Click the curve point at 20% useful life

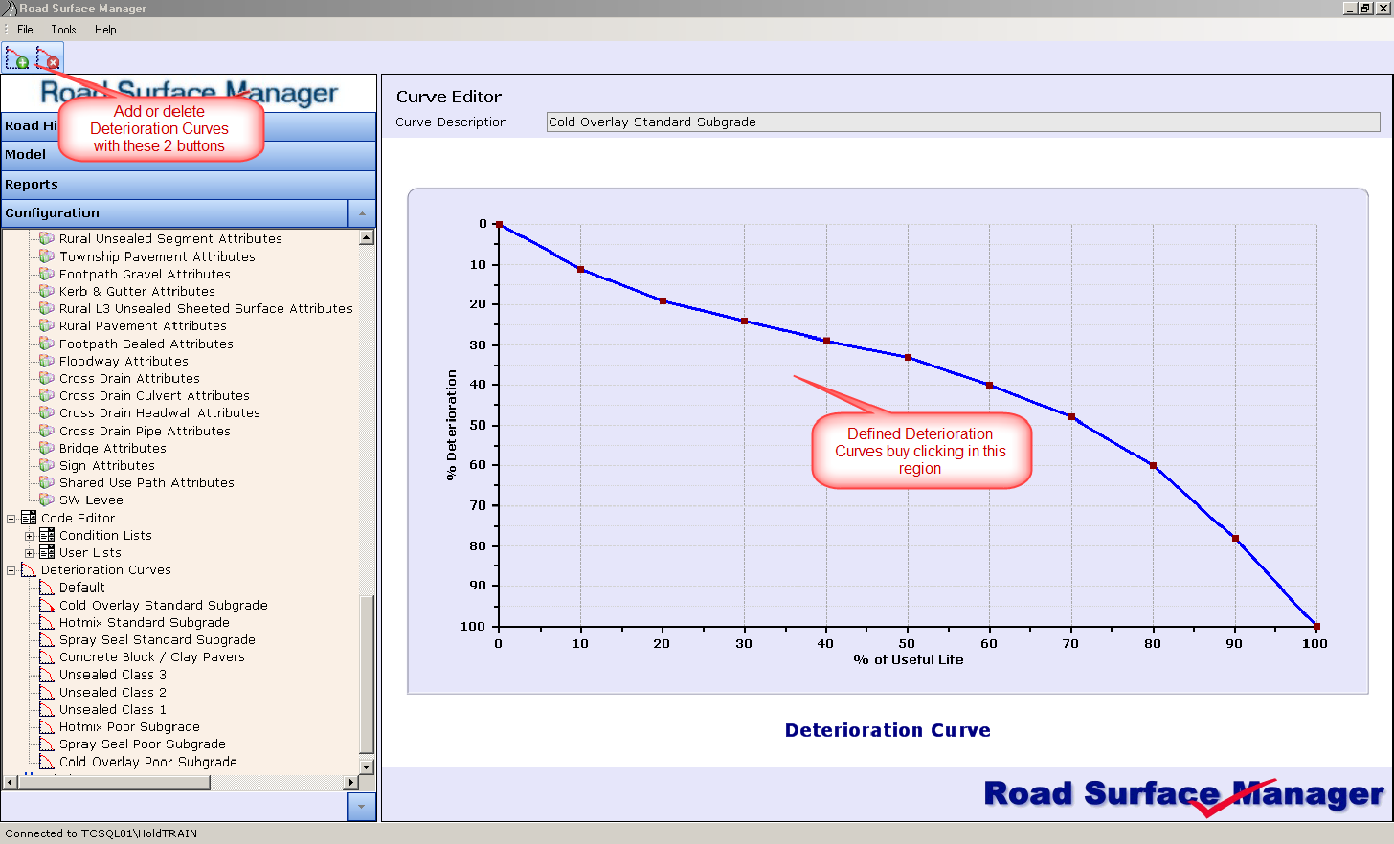point(663,301)
